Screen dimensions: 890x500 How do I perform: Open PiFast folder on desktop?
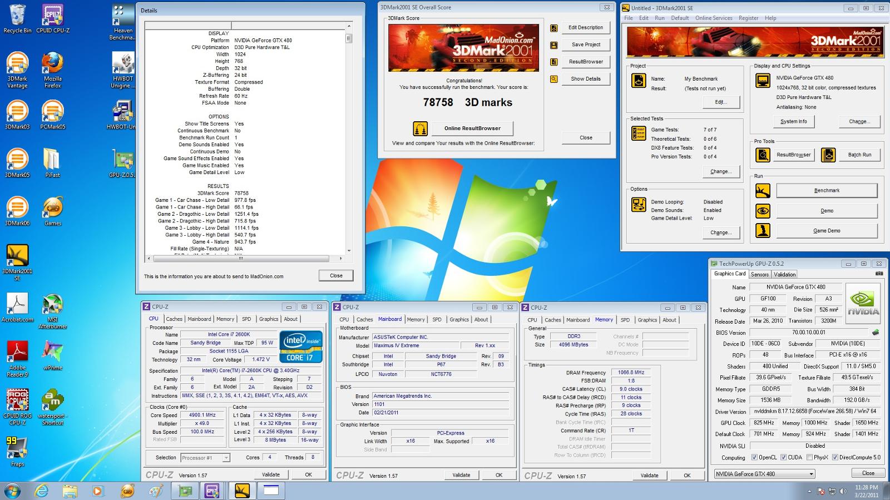[53, 163]
